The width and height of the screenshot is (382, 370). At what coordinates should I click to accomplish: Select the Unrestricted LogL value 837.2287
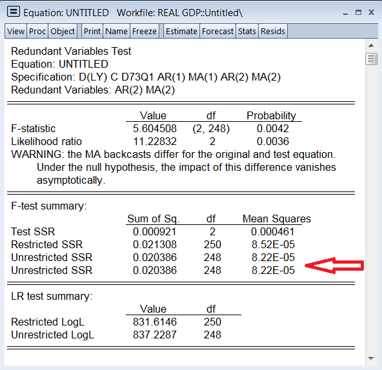click(x=155, y=335)
